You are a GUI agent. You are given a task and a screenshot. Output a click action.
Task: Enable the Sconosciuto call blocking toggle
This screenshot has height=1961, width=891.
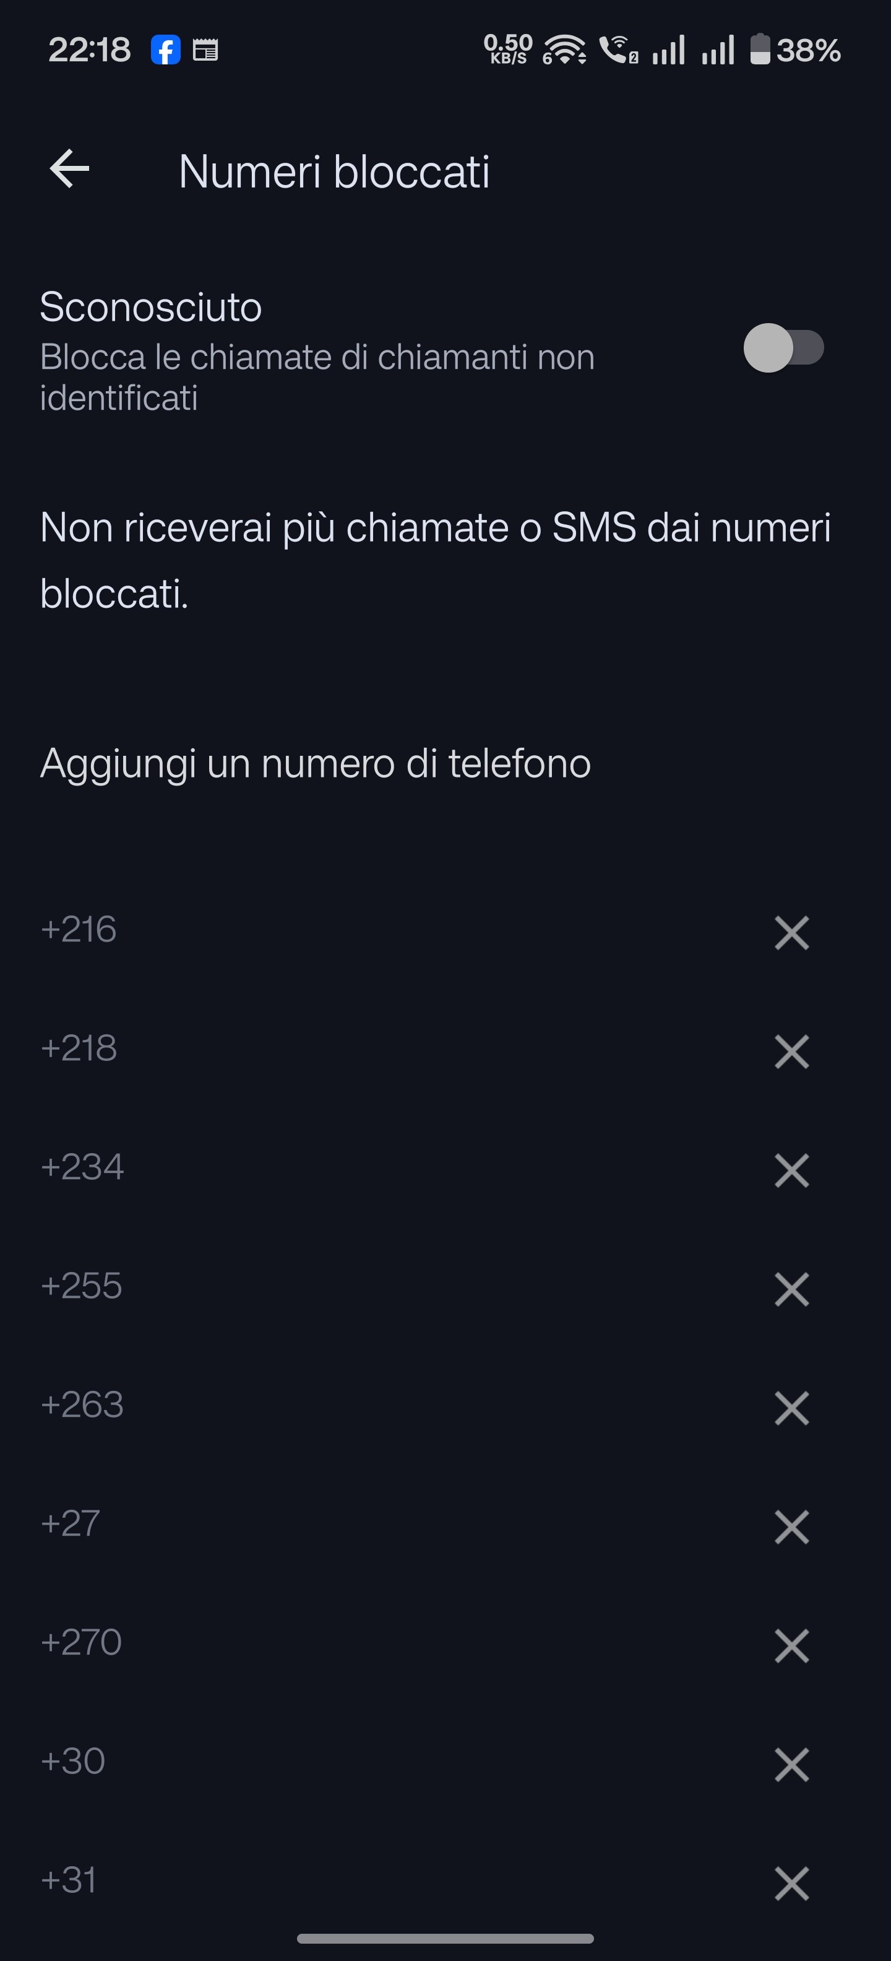(x=783, y=348)
